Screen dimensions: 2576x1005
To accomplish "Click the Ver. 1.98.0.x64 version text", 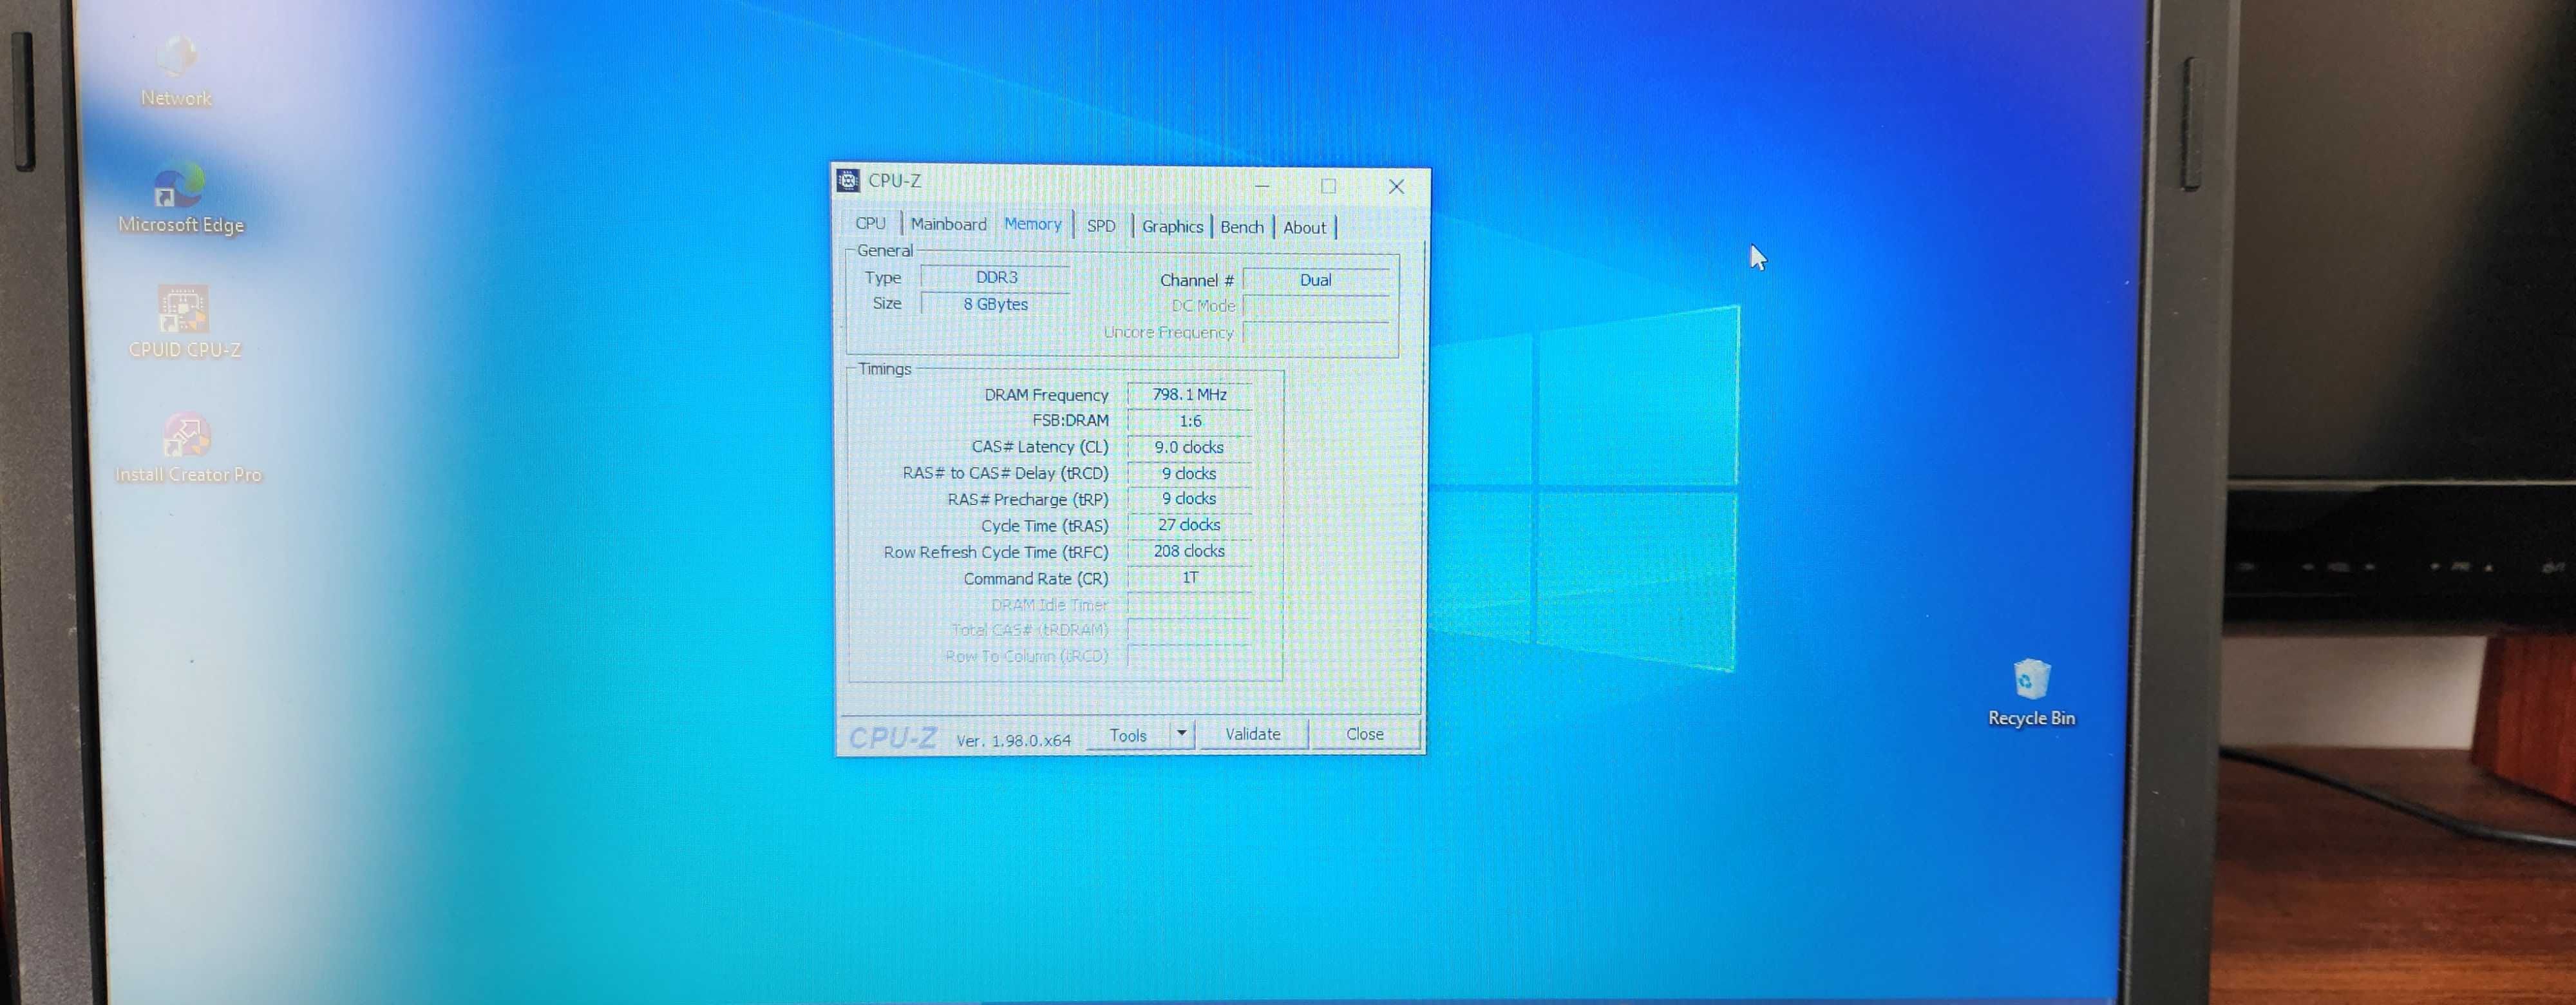I will point(1013,740).
